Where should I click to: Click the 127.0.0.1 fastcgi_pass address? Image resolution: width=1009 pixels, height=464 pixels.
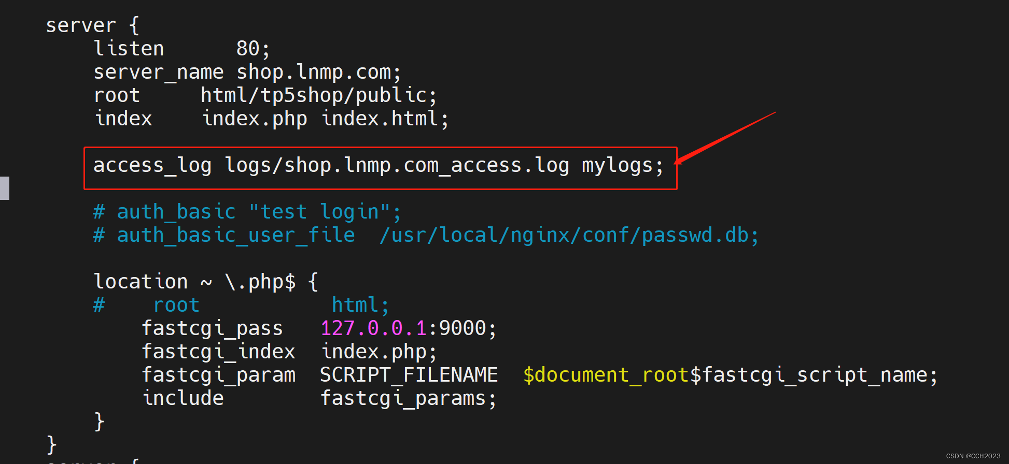coord(373,328)
